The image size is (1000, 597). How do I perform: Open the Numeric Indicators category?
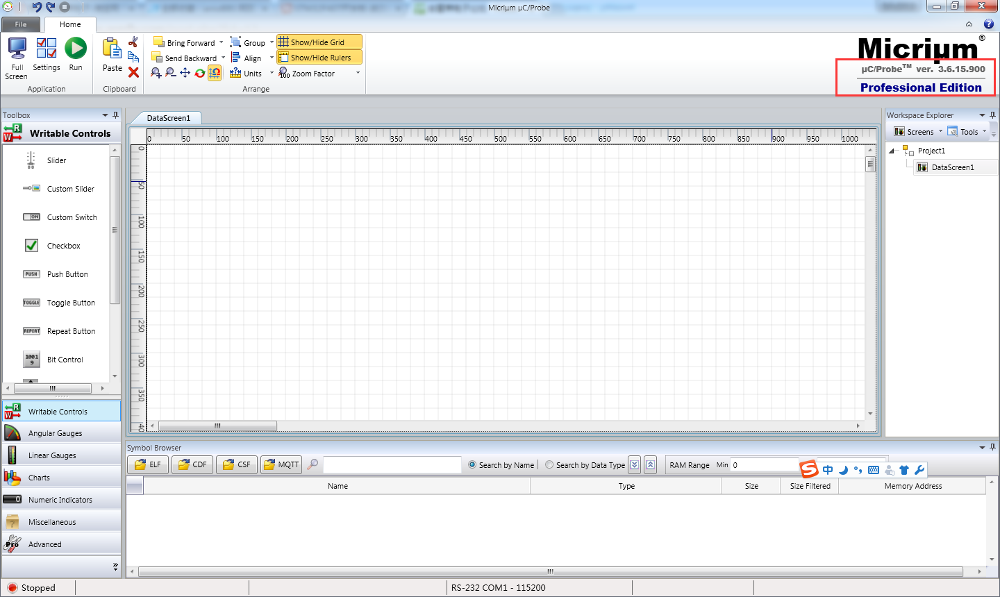[61, 500]
